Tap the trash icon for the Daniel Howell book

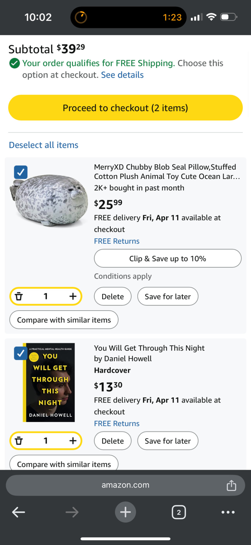pyautogui.click(x=19, y=441)
